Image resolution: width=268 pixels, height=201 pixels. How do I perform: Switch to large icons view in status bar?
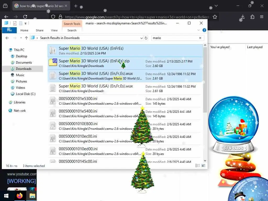(203, 165)
